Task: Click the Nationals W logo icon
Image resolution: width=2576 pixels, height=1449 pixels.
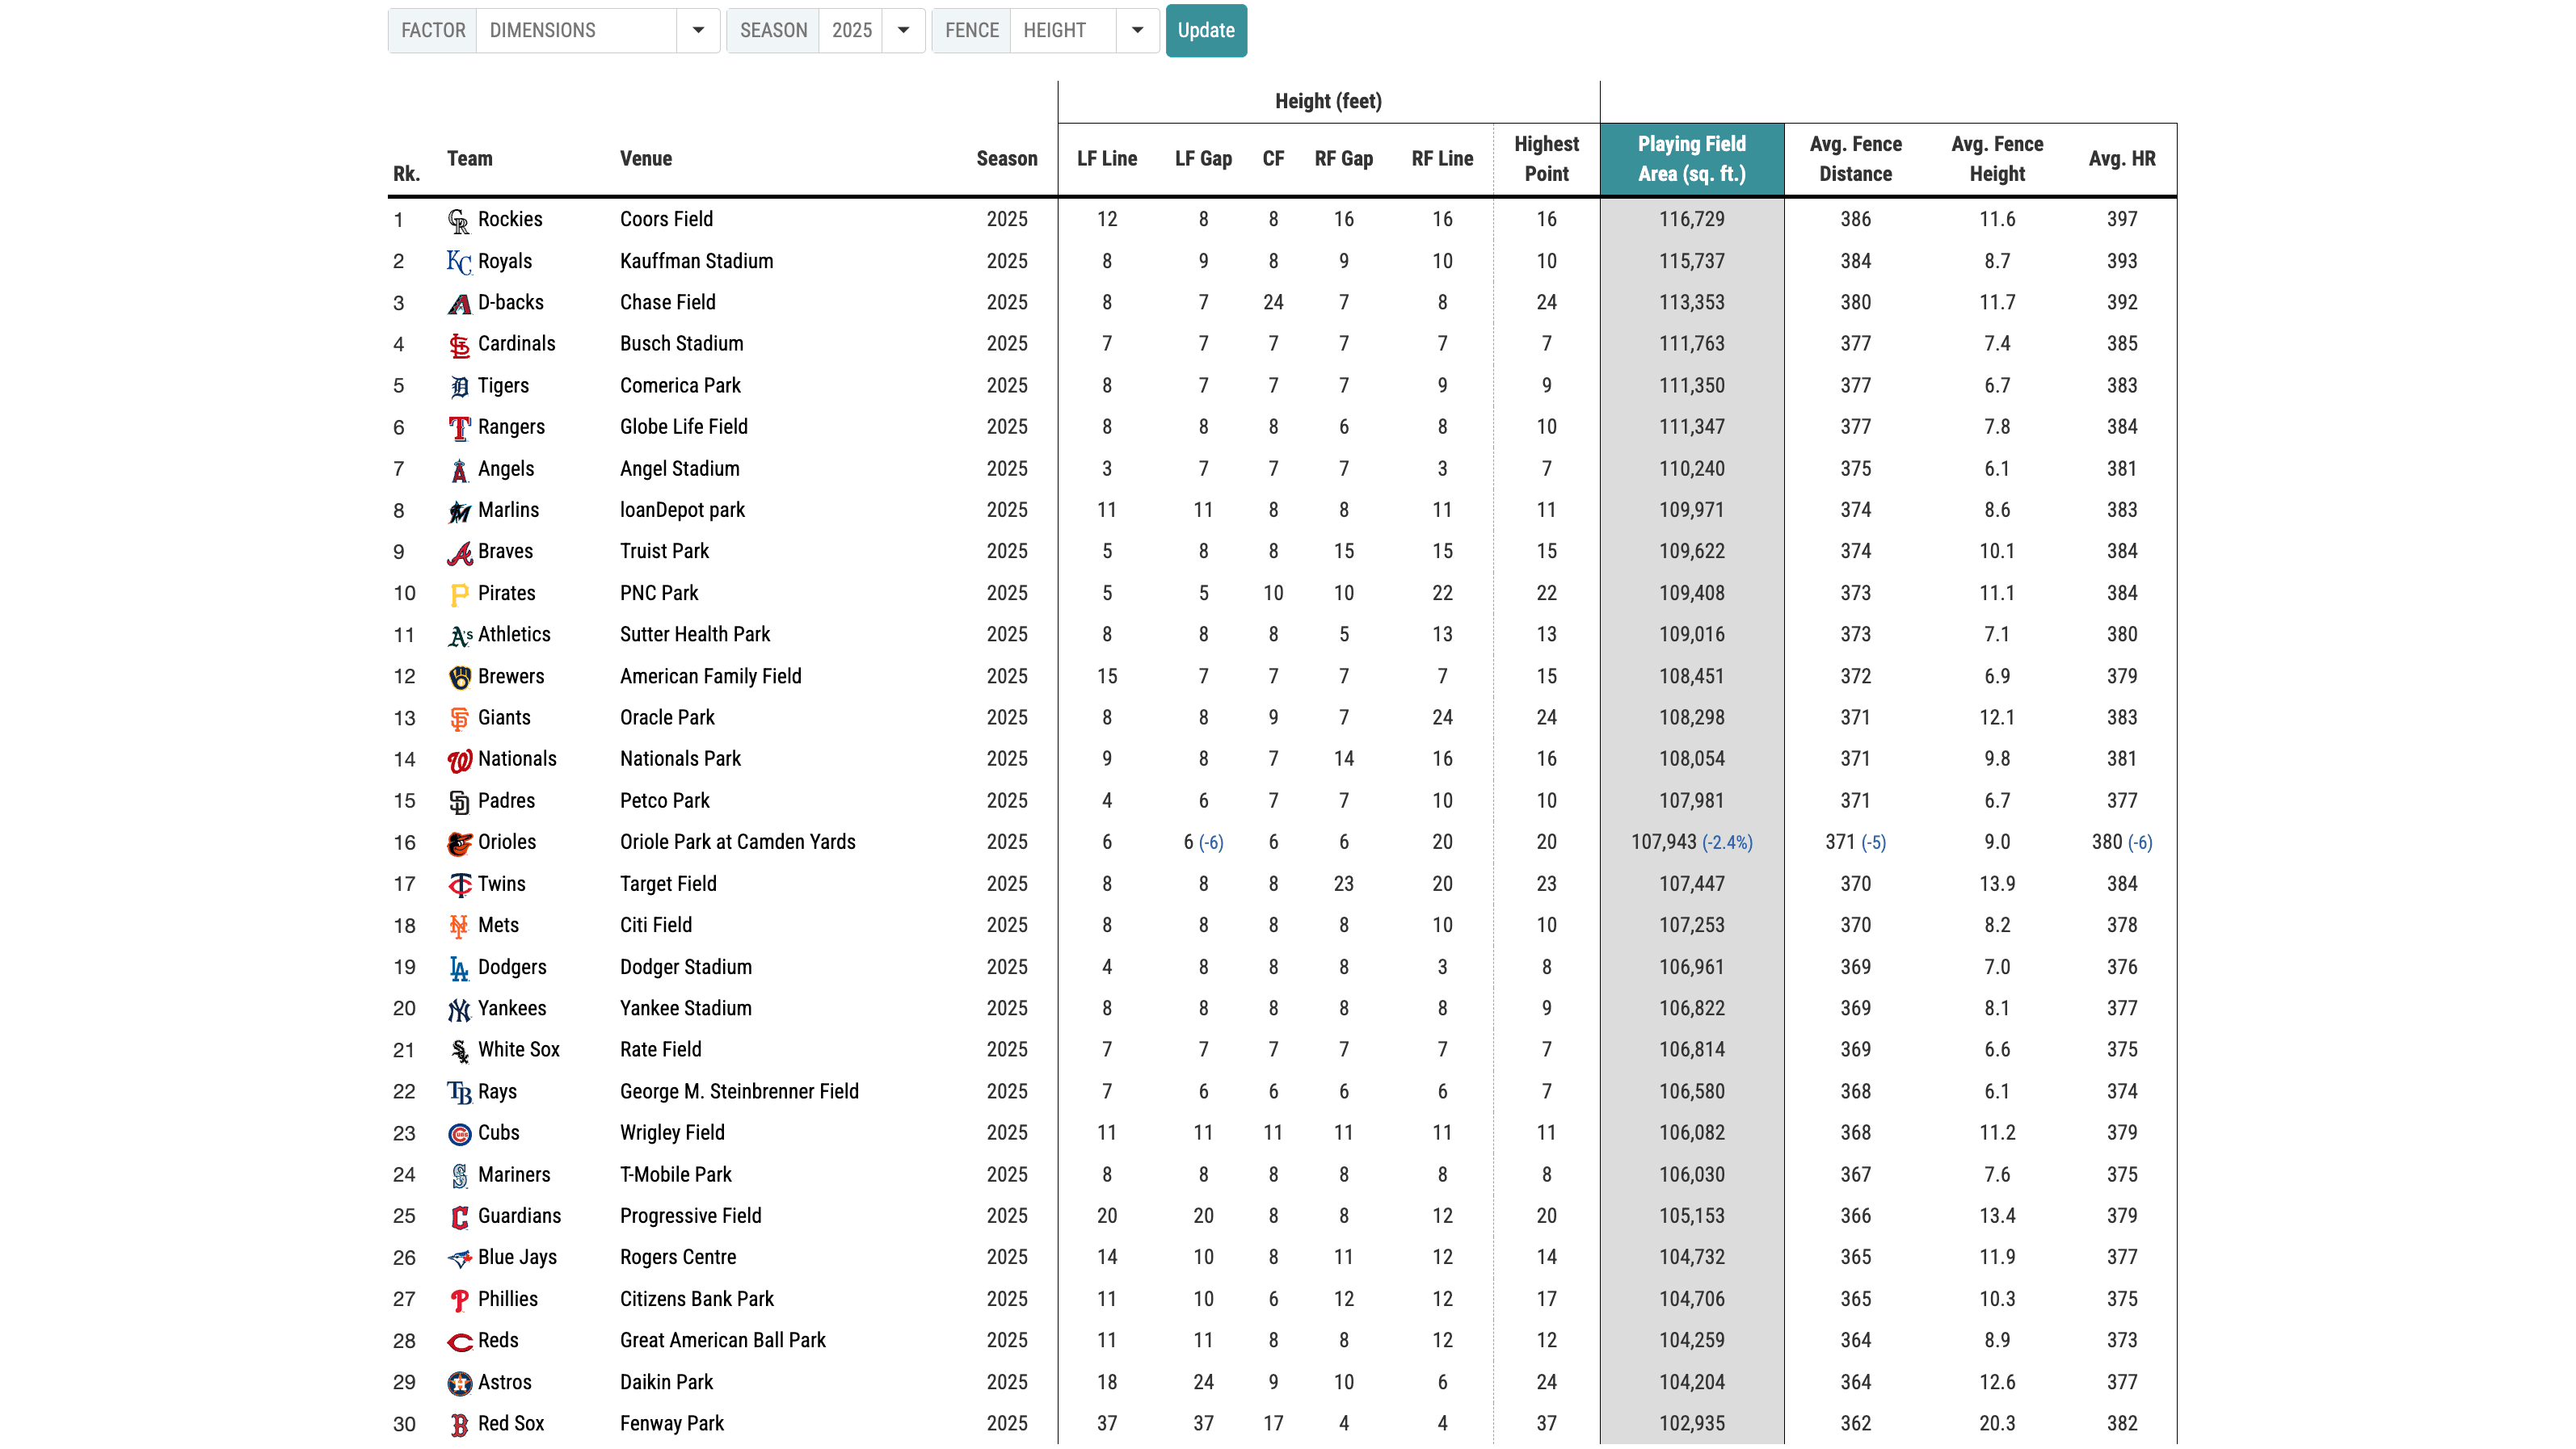Action: pos(459,761)
